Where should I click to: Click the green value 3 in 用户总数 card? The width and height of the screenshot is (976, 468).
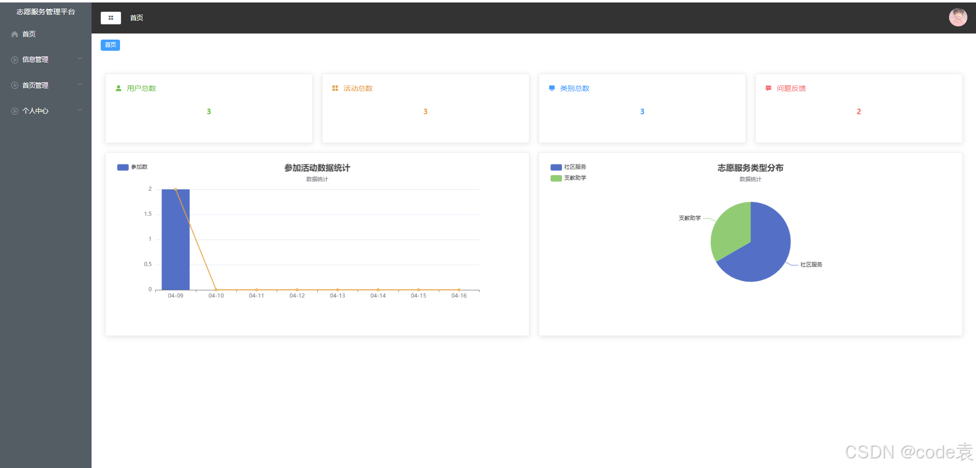tap(209, 112)
